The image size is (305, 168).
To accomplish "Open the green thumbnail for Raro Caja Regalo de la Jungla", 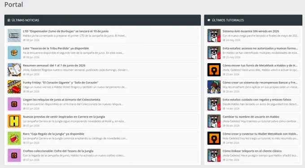I will (14, 138).
